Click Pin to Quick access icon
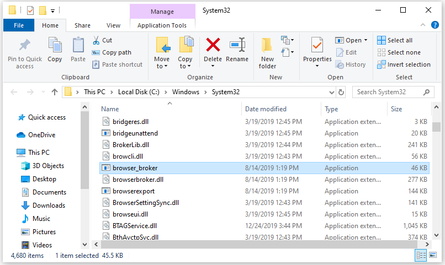This screenshot has width=445, height=265. coord(25,45)
